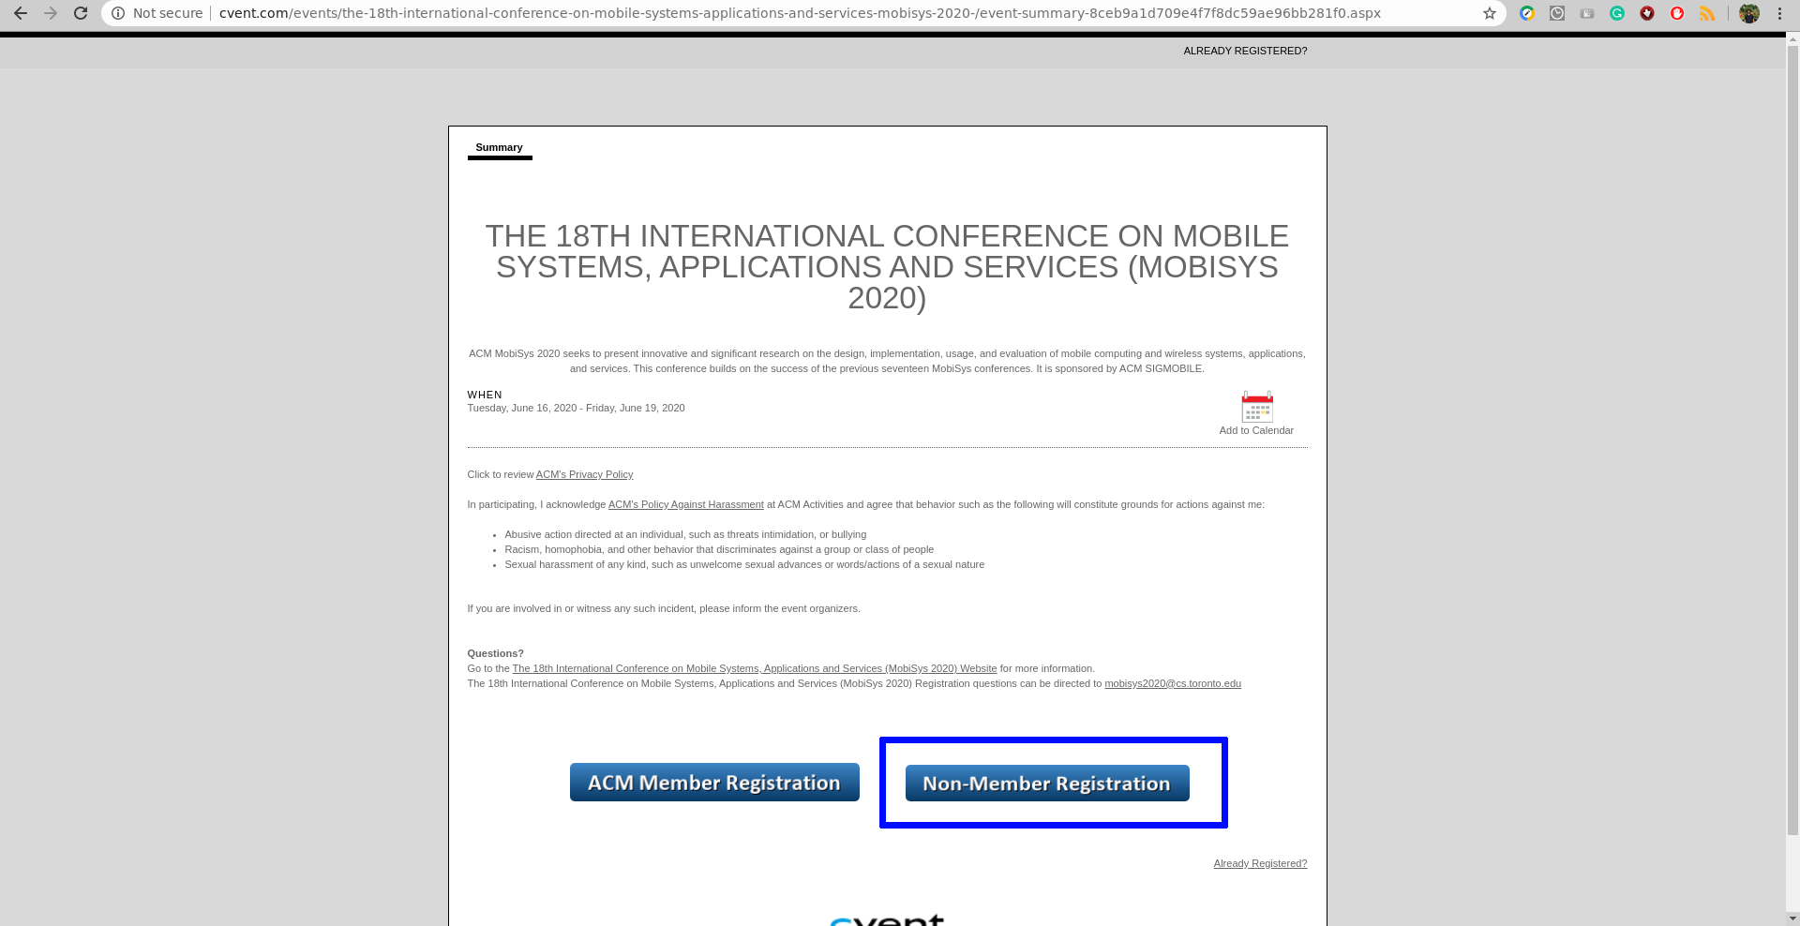
Task: Click the orange RSS feed extension icon
Action: 1707,13
